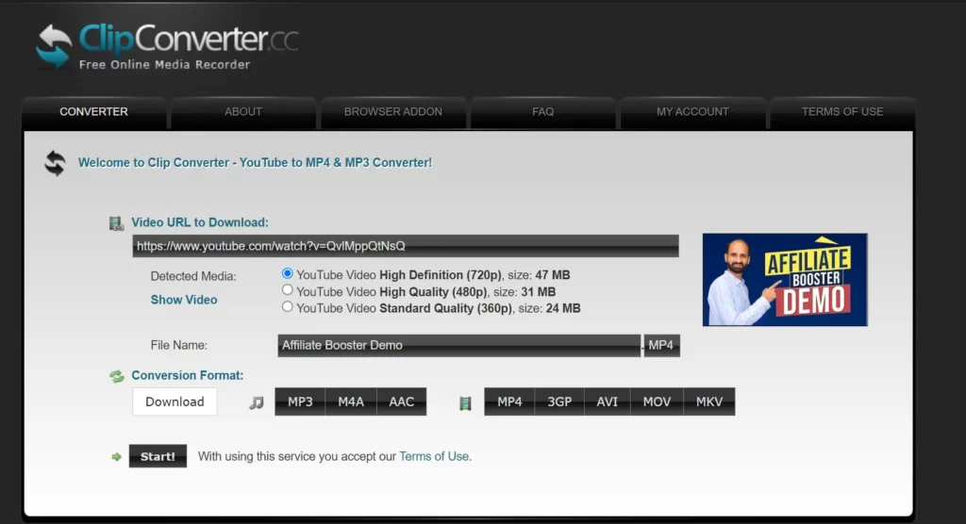
Task: Open the Show Video link
Action: tap(184, 300)
